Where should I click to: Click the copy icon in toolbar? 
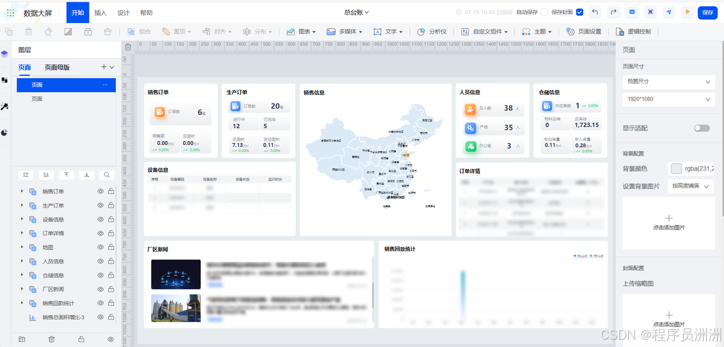8,32
